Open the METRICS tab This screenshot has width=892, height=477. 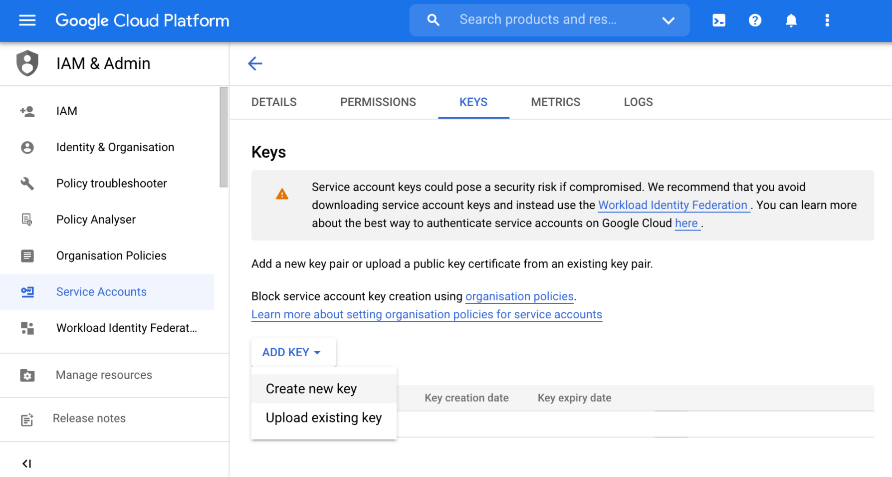[x=555, y=102]
